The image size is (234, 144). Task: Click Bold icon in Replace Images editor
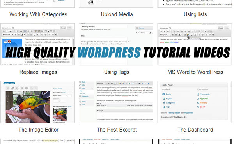coord(4,31)
